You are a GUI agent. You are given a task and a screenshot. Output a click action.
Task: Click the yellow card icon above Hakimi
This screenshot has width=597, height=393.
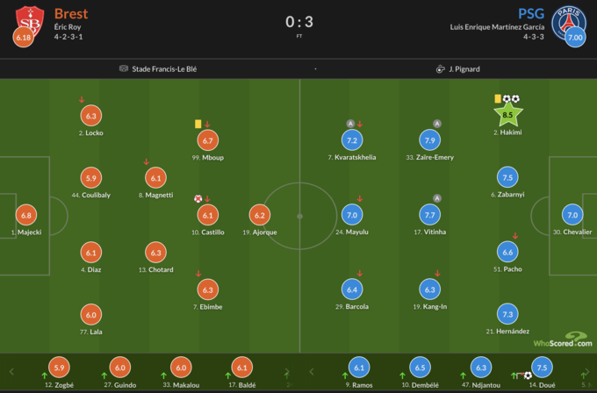pos(498,99)
